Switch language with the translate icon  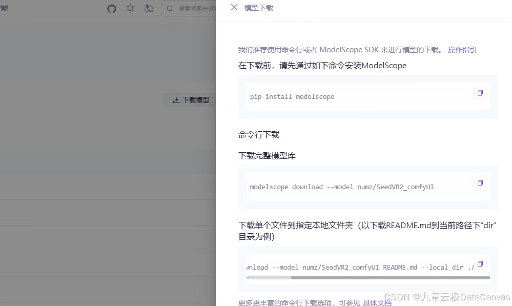tap(149, 8)
